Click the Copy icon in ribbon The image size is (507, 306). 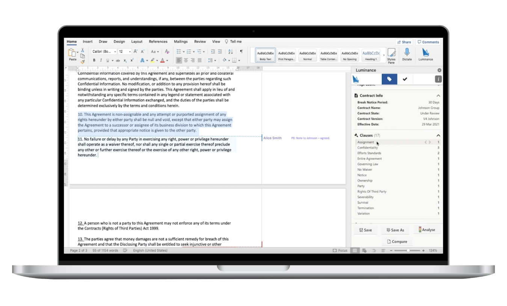click(82, 55)
